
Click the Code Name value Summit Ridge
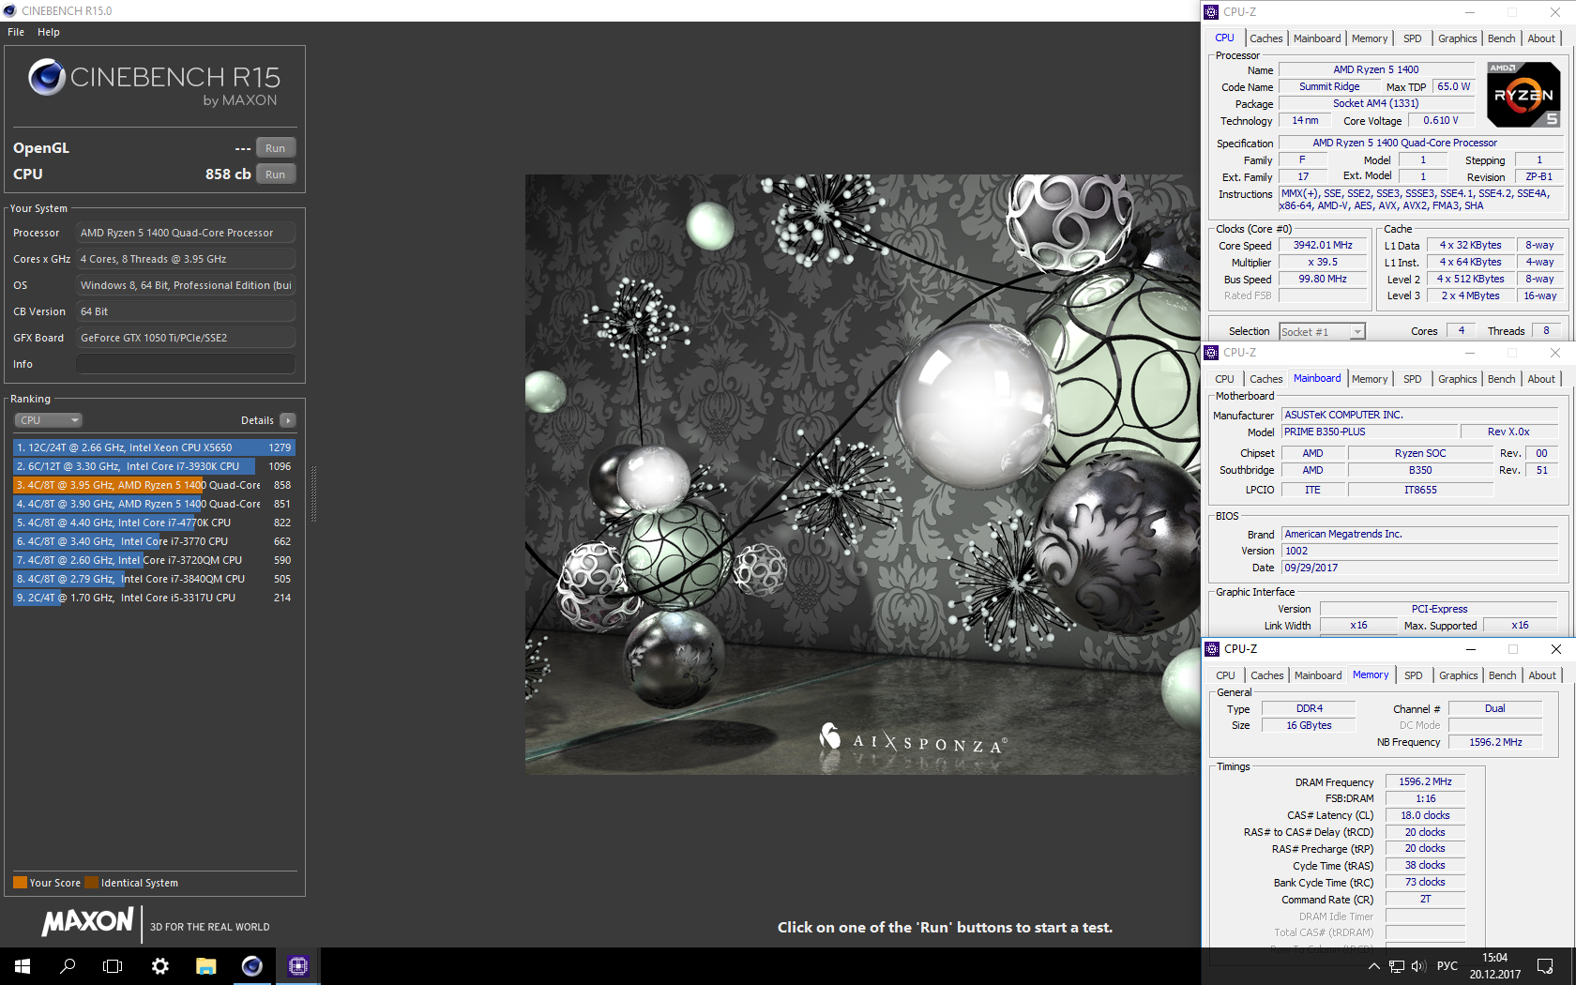(1329, 86)
